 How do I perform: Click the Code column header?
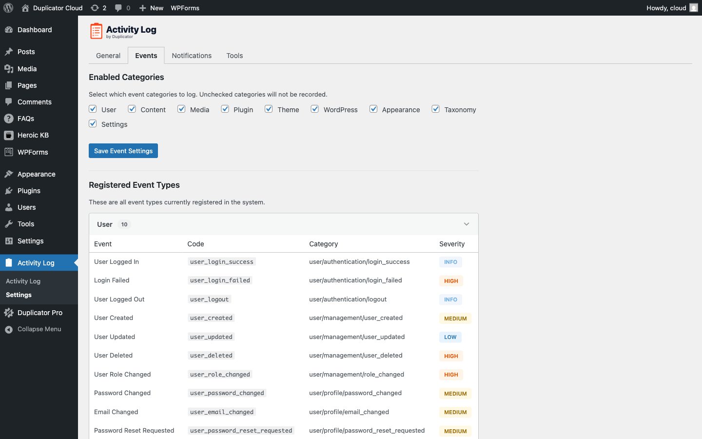coord(195,244)
